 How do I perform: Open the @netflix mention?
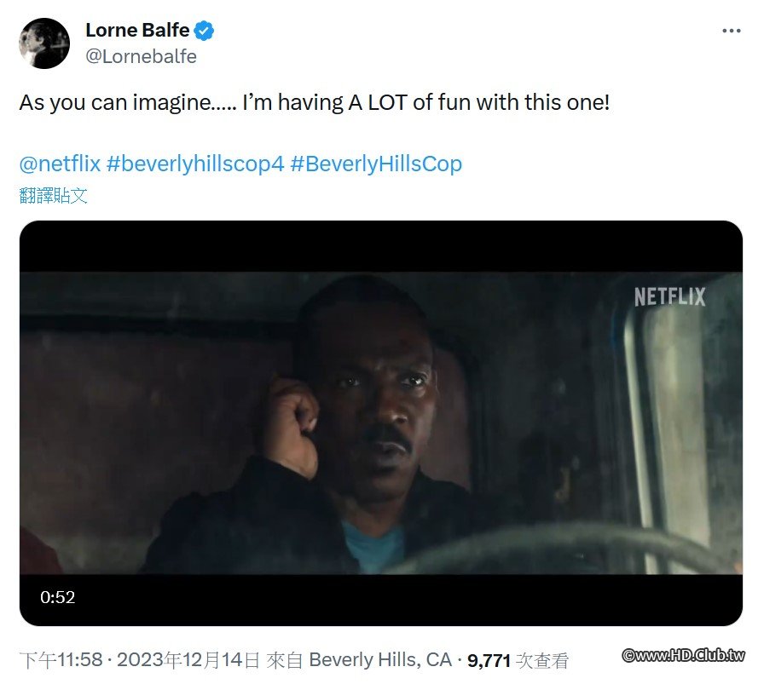(60, 164)
